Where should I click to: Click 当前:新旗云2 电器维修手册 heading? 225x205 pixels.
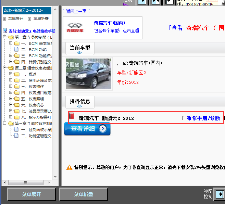tap(32, 31)
